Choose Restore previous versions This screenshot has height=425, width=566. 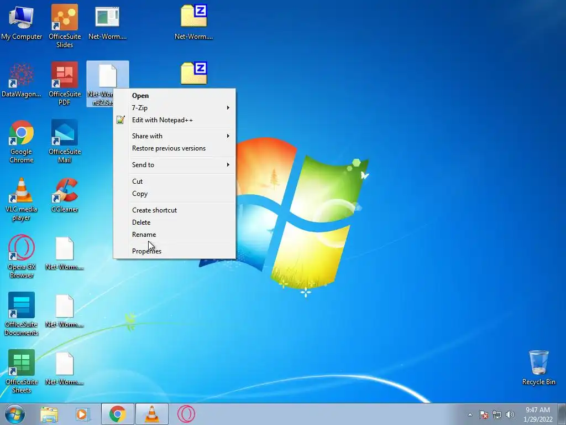174,148
